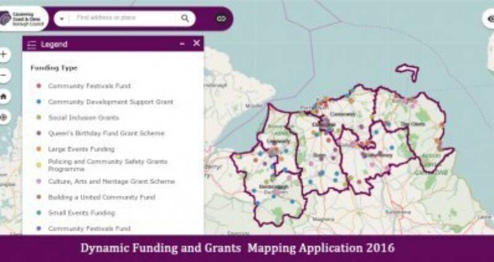Click the Legend panel list icon
Image resolution: width=494 pixels, height=262 pixels.
point(32,44)
